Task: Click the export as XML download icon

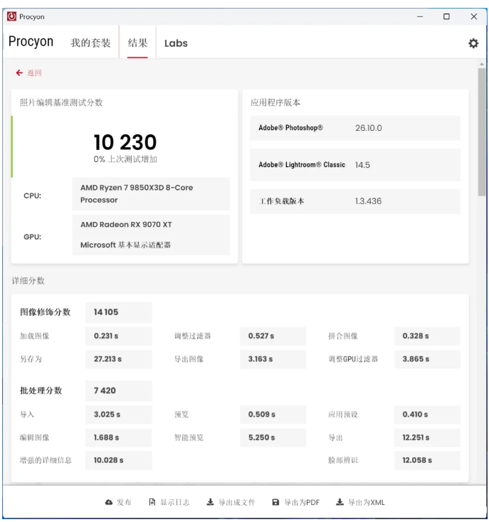Action: coord(340,503)
